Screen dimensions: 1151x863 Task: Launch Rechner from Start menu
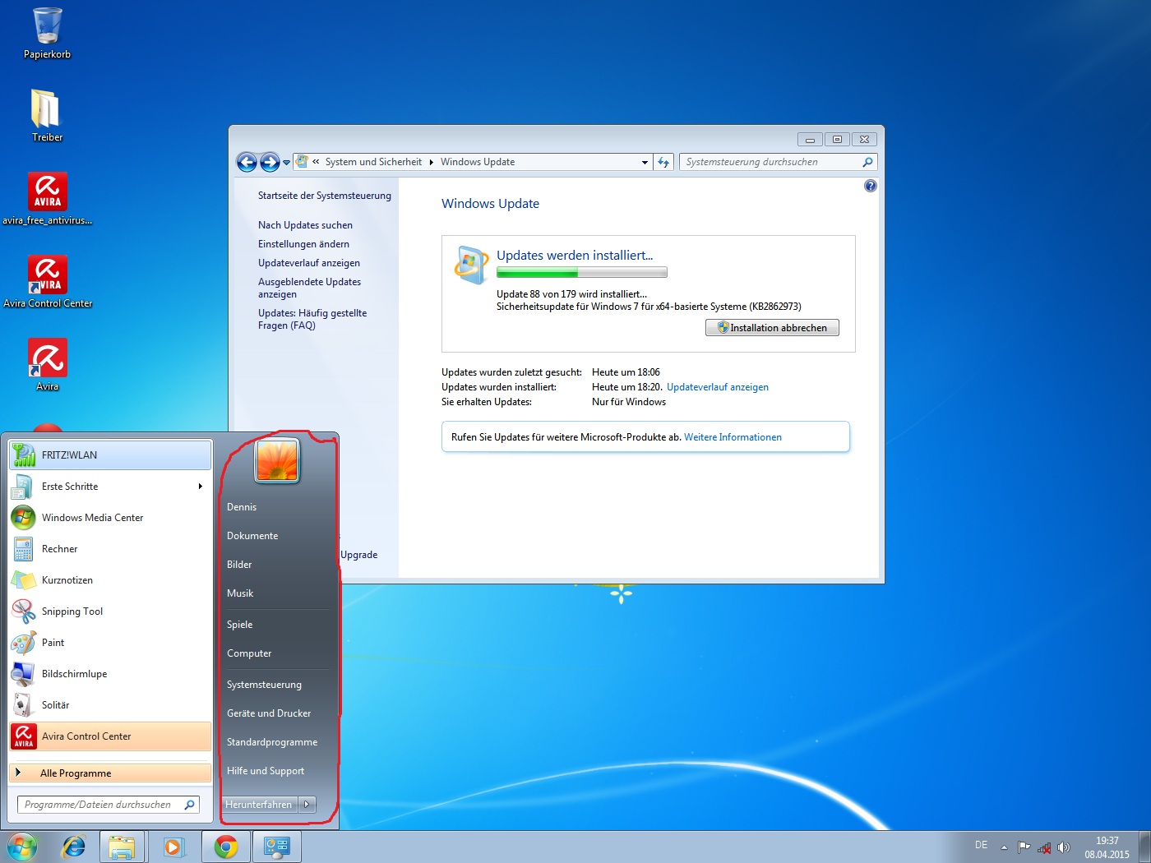[x=110, y=549]
